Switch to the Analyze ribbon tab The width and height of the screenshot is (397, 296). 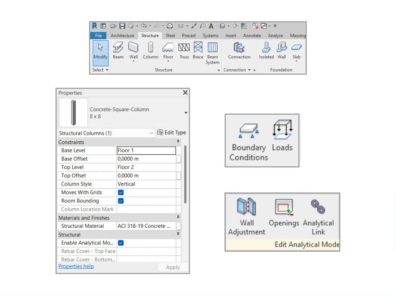(275, 35)
